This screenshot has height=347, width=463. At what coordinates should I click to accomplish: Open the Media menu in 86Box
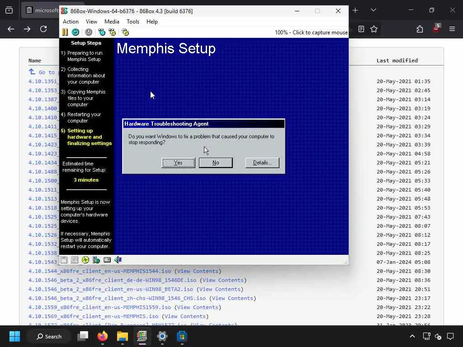coord(112,22)
